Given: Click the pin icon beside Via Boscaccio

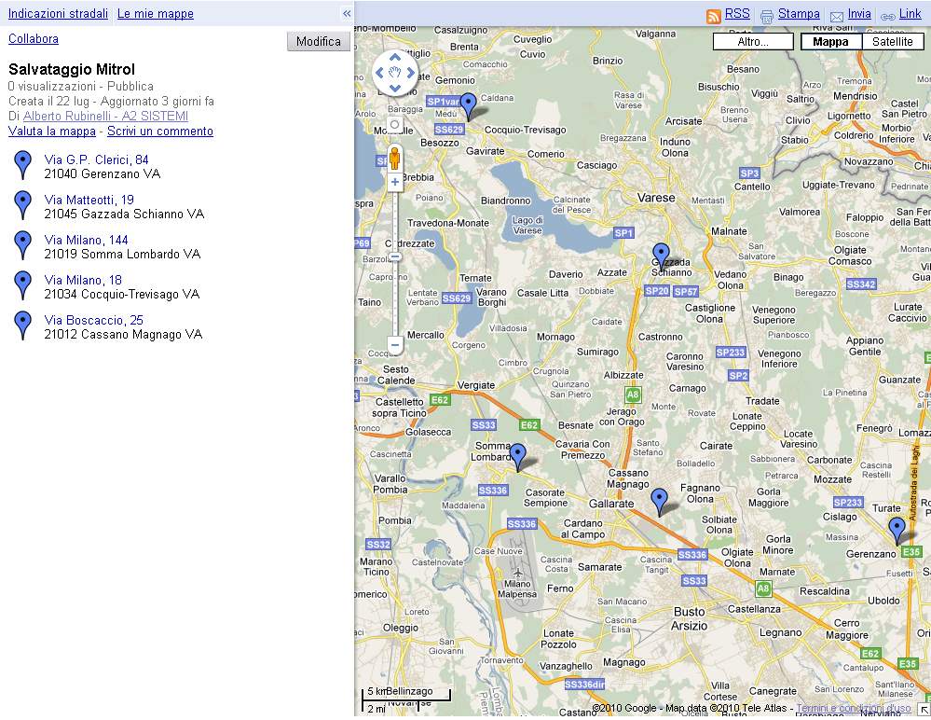Looking at the screenshot, I should pyautogui.click(x=22, y=325).
